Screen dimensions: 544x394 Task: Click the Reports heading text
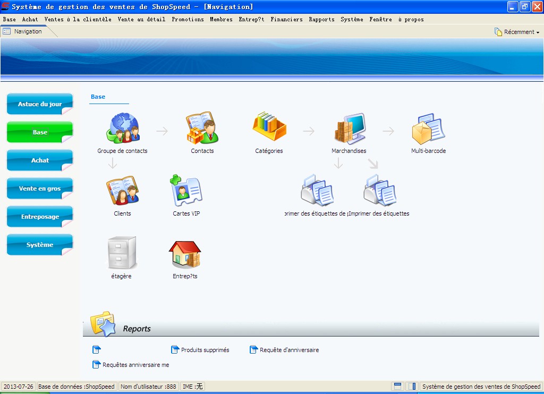(137, 329)
